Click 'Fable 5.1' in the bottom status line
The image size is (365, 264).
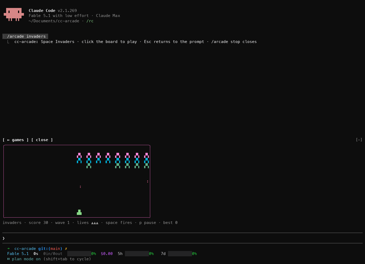coord(18,254)
